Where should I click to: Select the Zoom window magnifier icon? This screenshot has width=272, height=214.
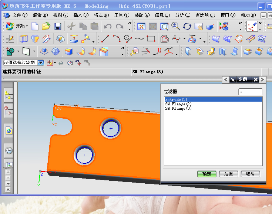click(164, 27)
